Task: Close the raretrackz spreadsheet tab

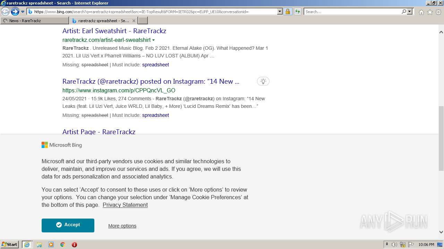Action: pos(134,21)
